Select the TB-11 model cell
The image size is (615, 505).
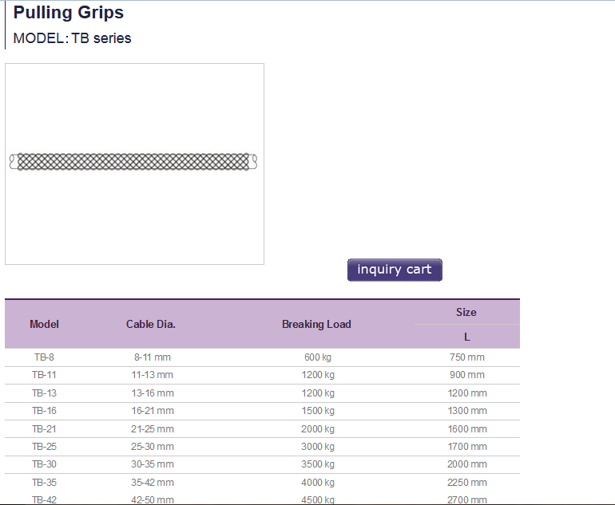(44, 375)
